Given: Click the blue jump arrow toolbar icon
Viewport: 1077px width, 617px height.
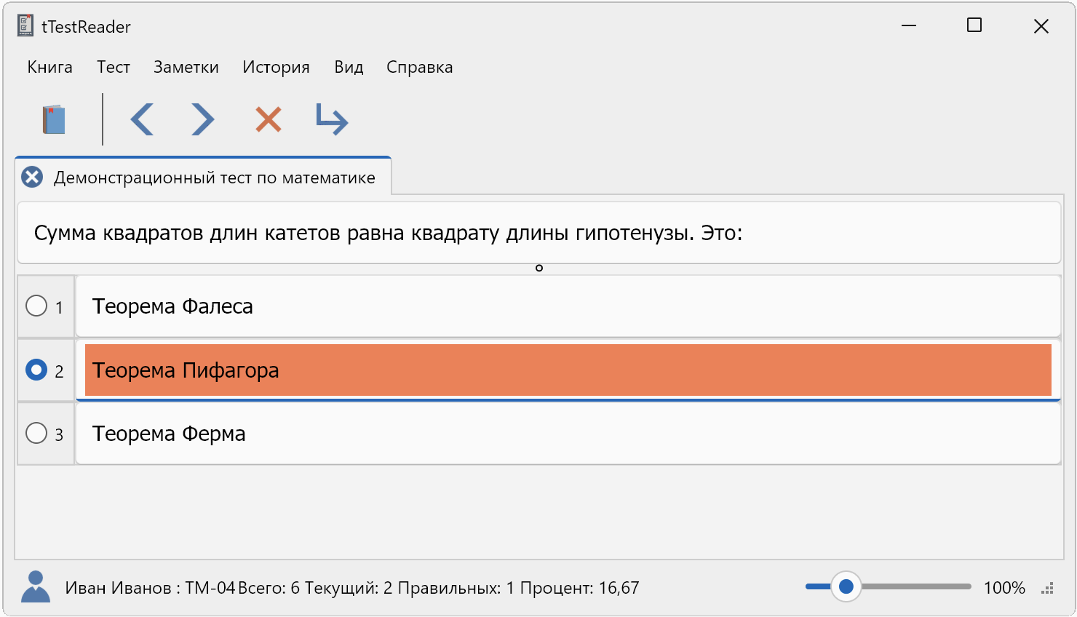Looking at the screenshot, I should [x=333, y=120].
